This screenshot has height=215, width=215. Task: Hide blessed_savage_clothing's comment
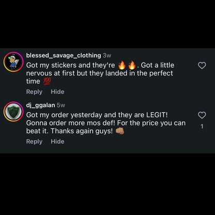(57, 91)
